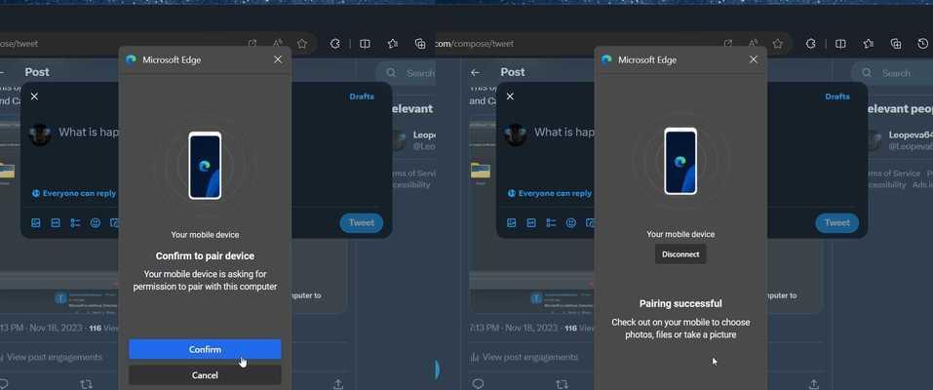Screen dimensions: 933x390
Task: Close the Confirm to pair device dialog
Action: [x=278, y=59]
